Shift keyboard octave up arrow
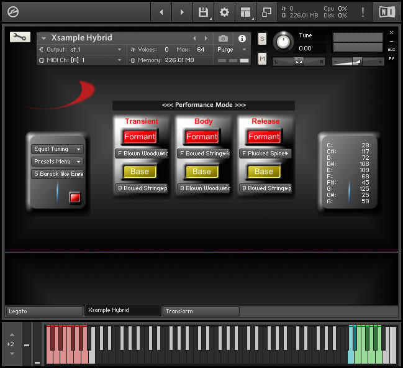Viewport: 403px width, 368px height. tap(12, 334)
